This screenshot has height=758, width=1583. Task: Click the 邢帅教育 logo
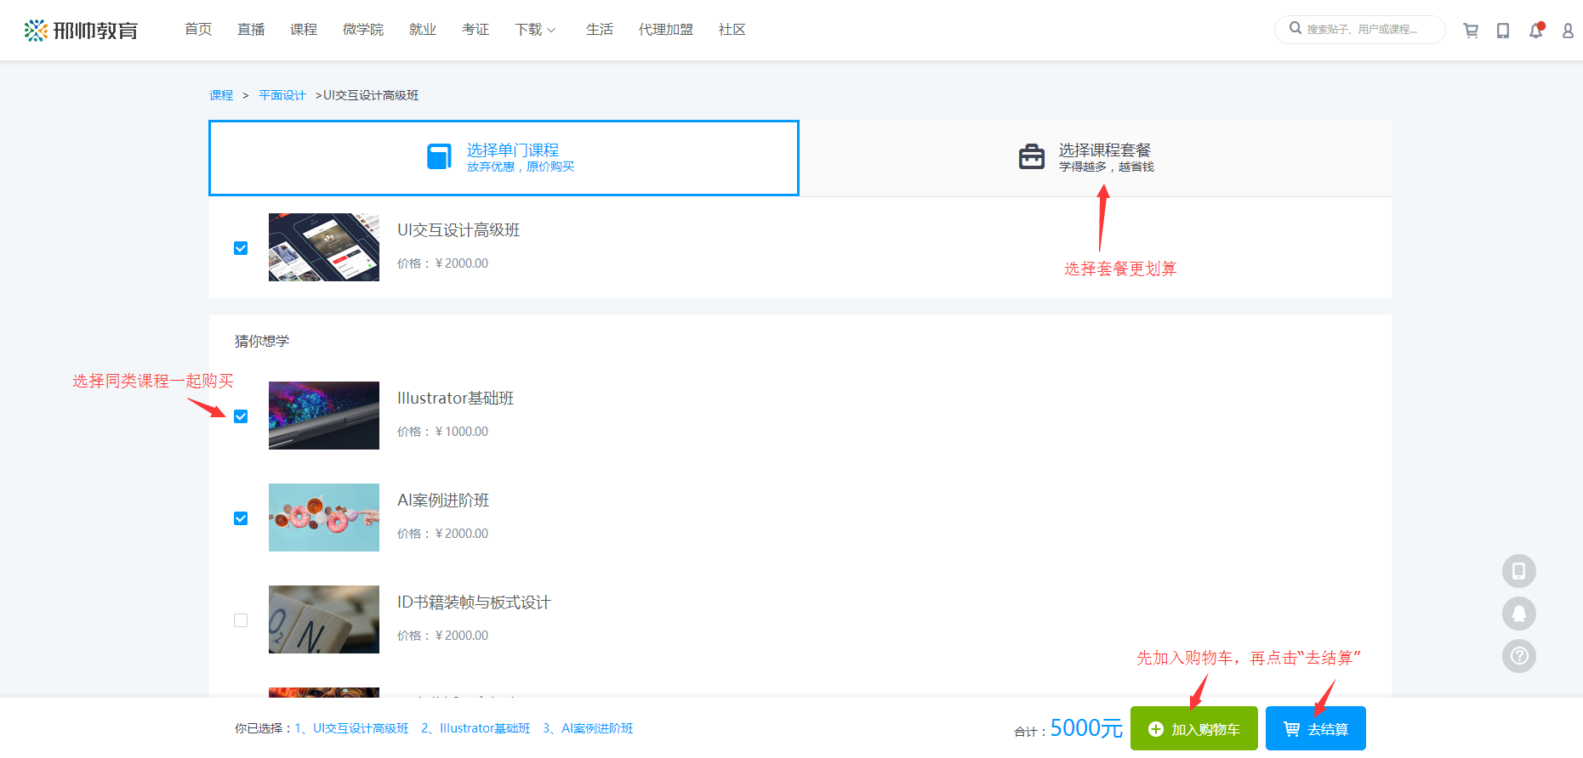tap(82, 31)
